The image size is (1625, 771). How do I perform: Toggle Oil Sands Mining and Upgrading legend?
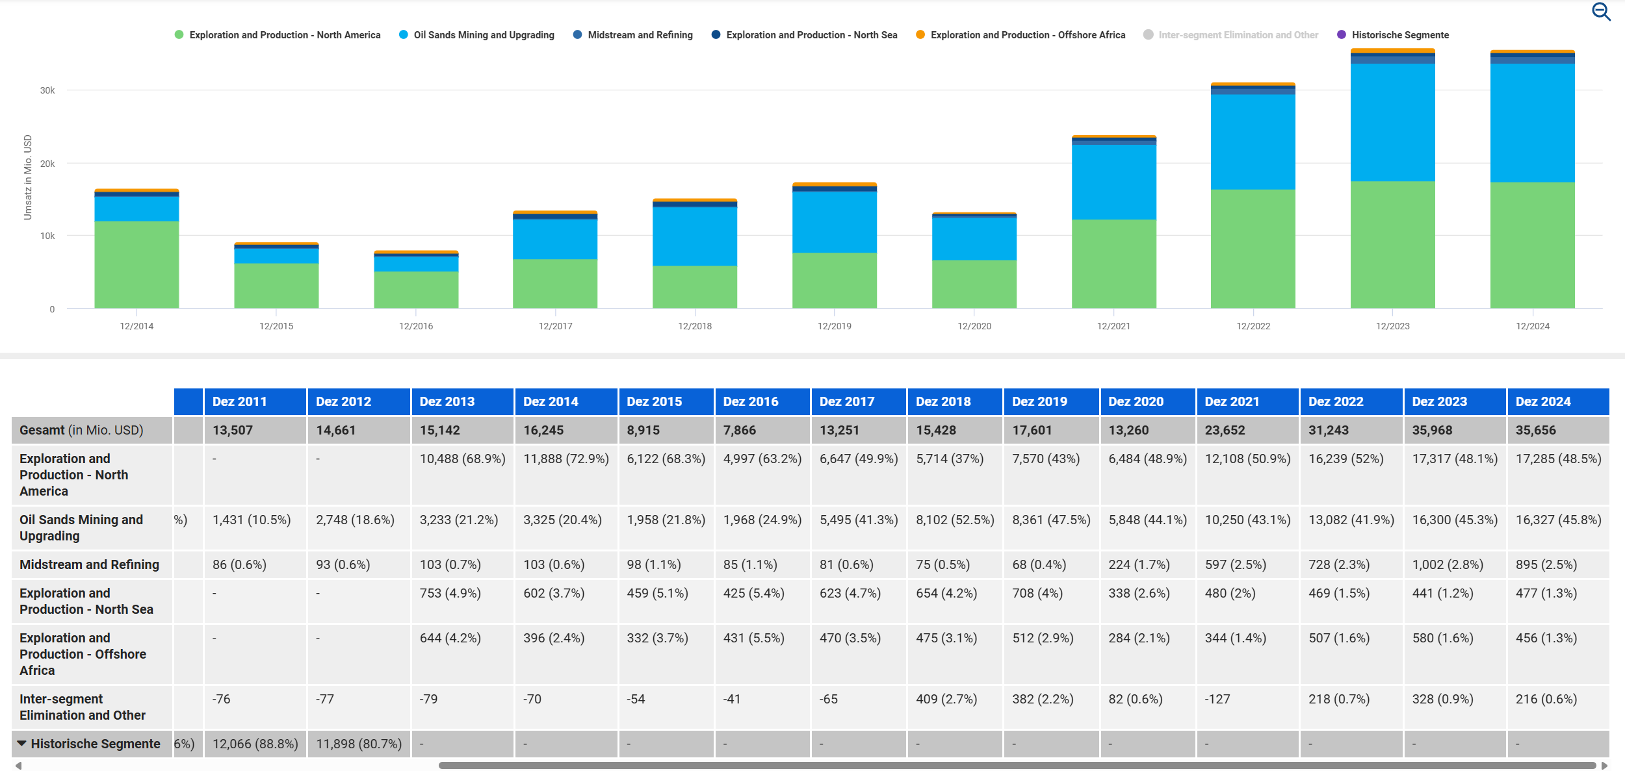(483, 35)
